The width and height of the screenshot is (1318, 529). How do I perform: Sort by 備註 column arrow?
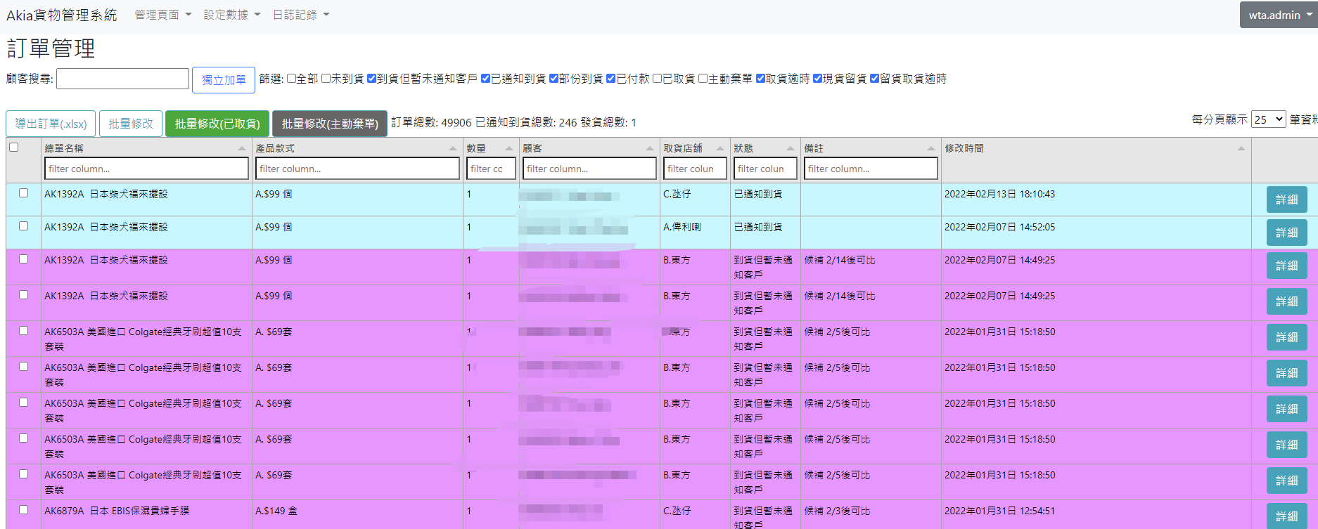[931, 149]
